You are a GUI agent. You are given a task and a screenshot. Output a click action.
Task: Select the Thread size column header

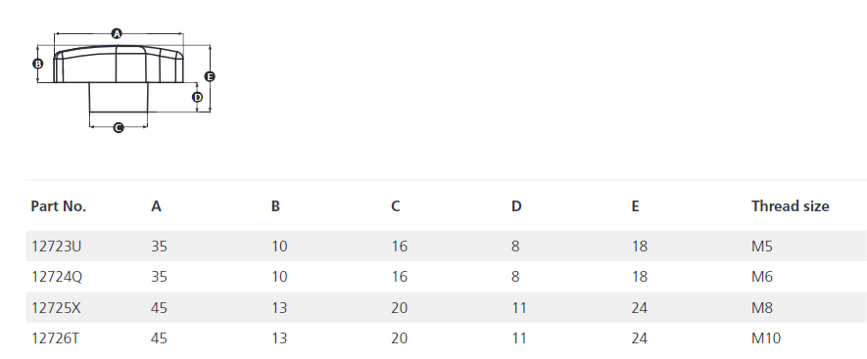tap(791, 206)
